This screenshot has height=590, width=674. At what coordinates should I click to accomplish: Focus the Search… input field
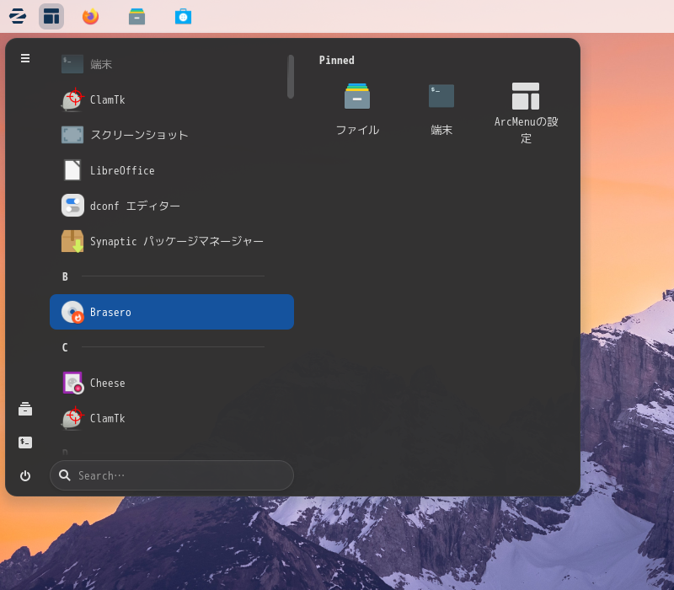click(172, 475)
